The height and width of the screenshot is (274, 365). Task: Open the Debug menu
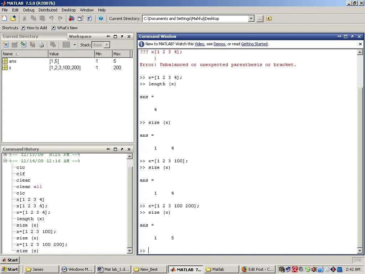(29, 10)
